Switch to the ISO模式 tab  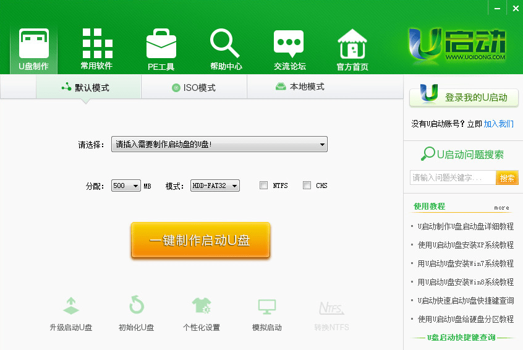(x=194, y=87)
